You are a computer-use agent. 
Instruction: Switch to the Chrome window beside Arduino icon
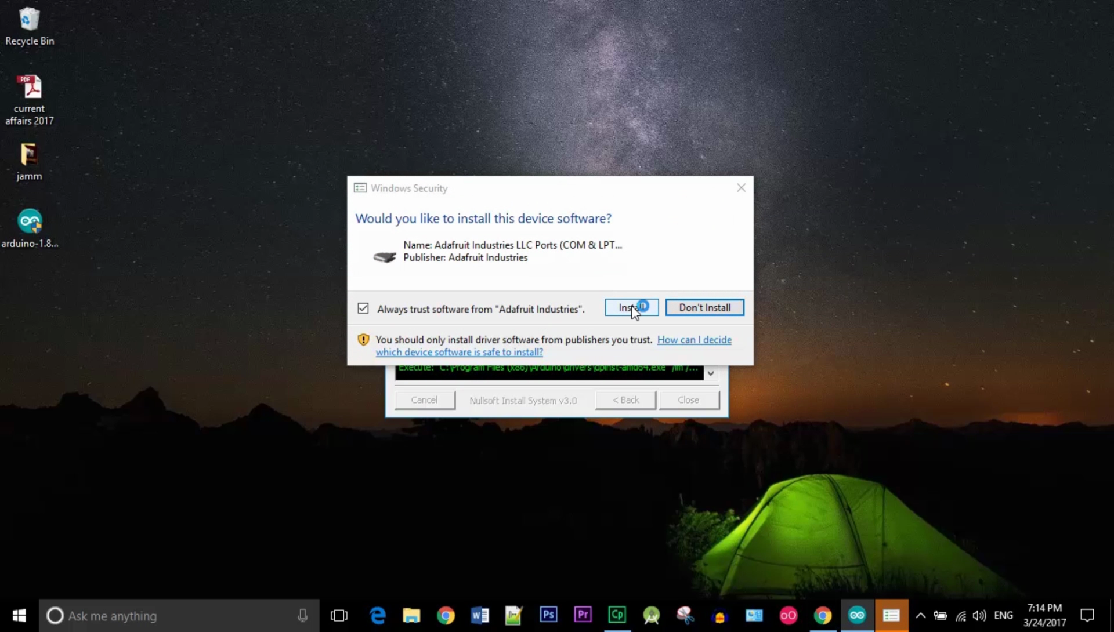[822, 615]
